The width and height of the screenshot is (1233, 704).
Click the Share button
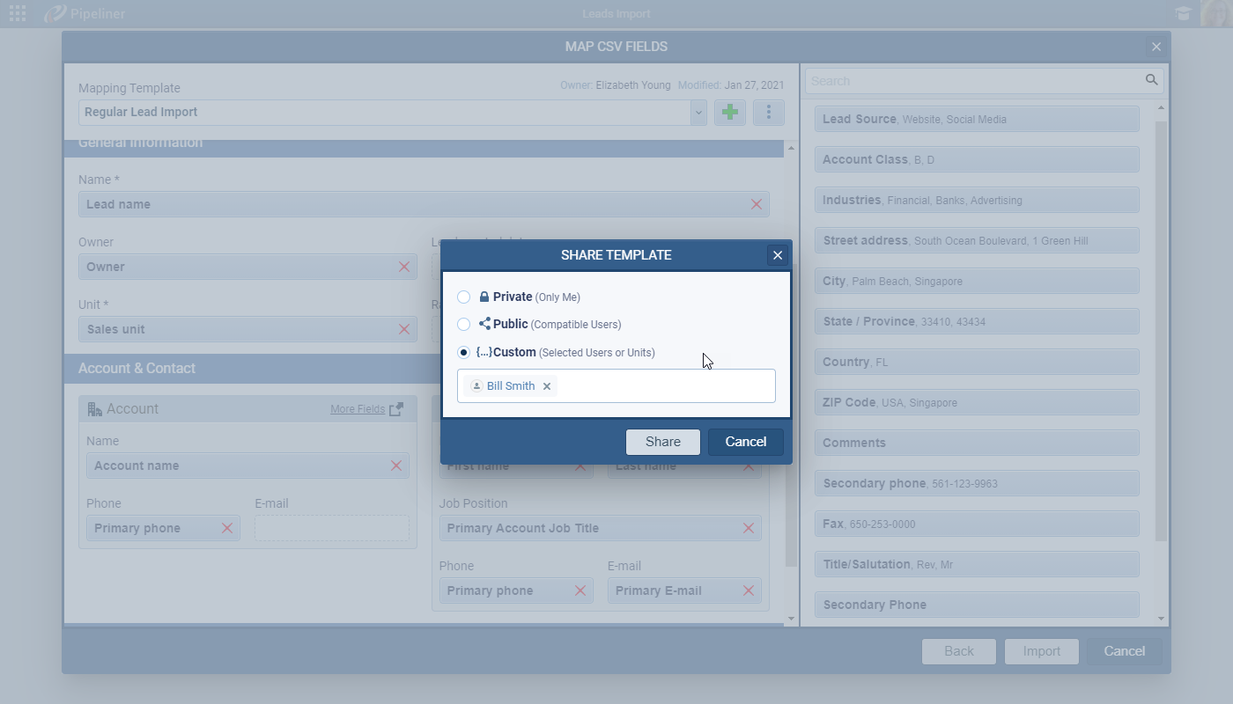[662, 442]
